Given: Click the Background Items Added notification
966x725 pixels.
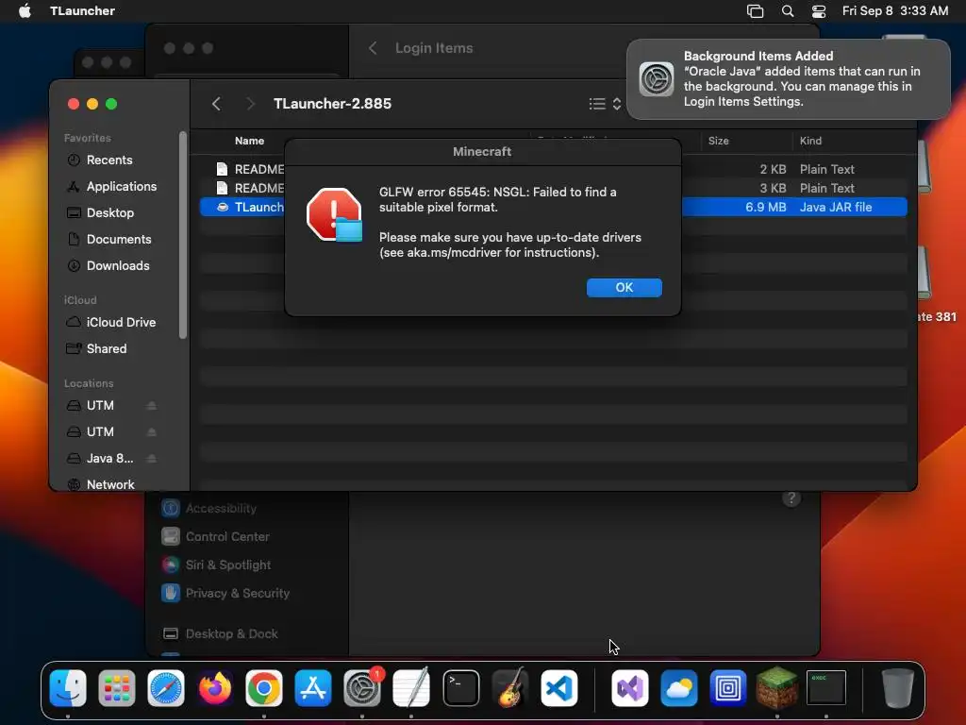Looking at the screenshot, I should coord(788,79).
